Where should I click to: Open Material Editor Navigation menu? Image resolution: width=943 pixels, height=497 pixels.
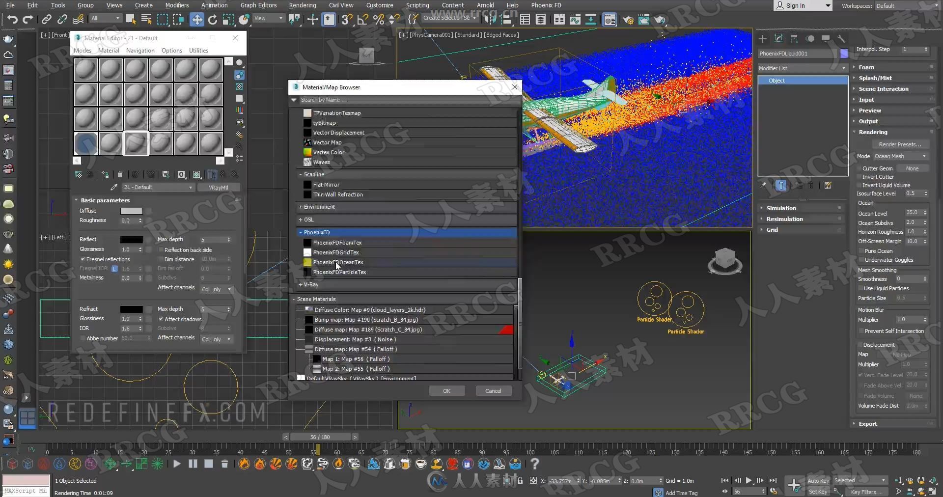tap(140, 51)
